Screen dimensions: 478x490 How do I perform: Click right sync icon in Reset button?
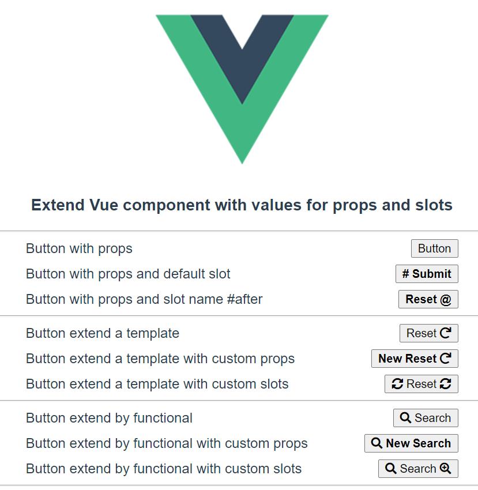click(x=446, y=384)
